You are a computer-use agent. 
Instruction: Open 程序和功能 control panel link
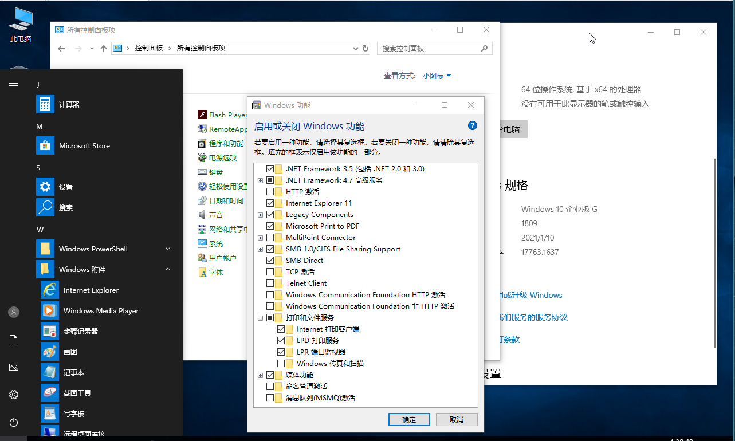tap(221, 143)
